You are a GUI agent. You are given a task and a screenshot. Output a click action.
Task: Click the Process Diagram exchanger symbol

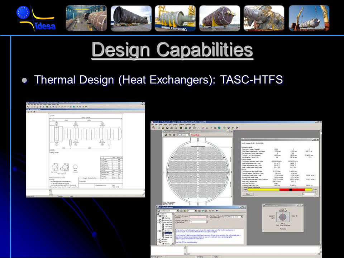[283, 217]
